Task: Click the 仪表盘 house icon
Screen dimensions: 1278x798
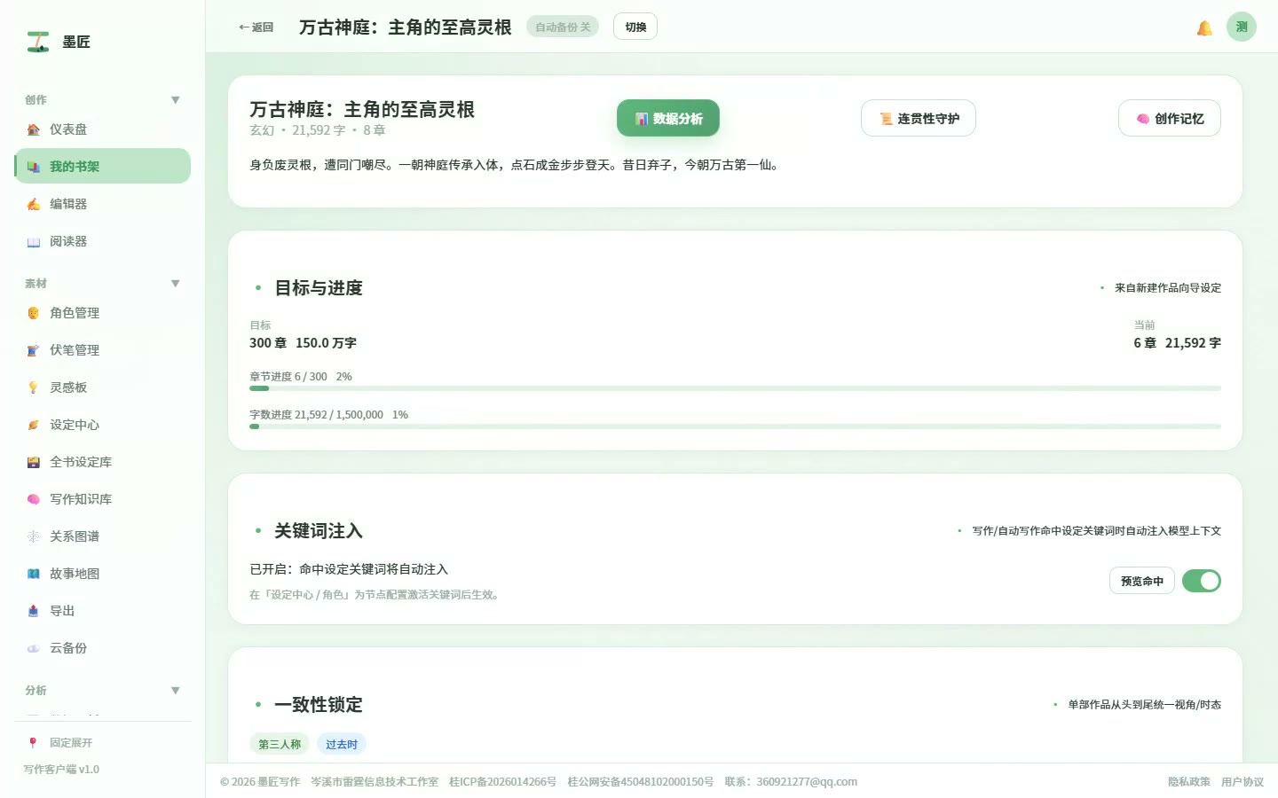Action: tap(33, 129)
